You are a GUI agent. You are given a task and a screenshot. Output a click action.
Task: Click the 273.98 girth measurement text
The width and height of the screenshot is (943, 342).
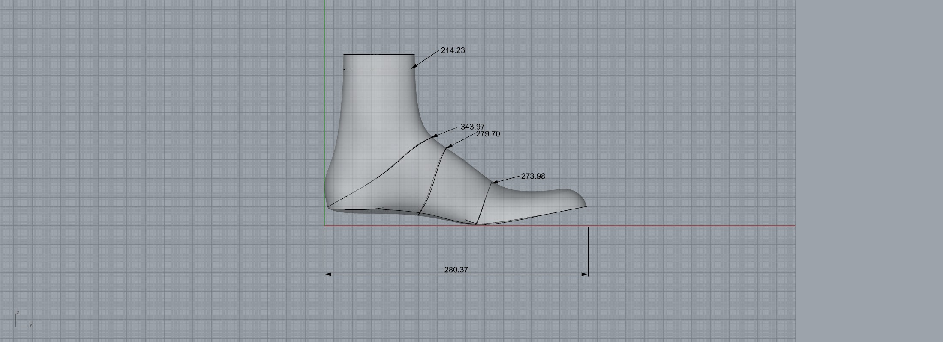coord(533,176)
